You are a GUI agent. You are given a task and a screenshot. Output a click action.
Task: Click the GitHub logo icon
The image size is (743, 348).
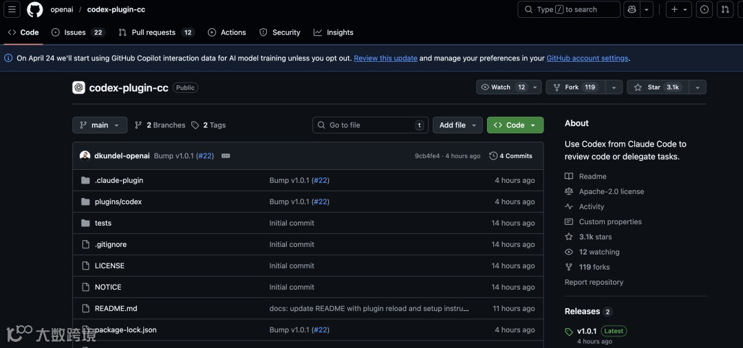point(34,10)
